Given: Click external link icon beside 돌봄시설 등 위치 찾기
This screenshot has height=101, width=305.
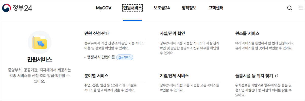Looking at the screenshot, I should coord(277,76).
